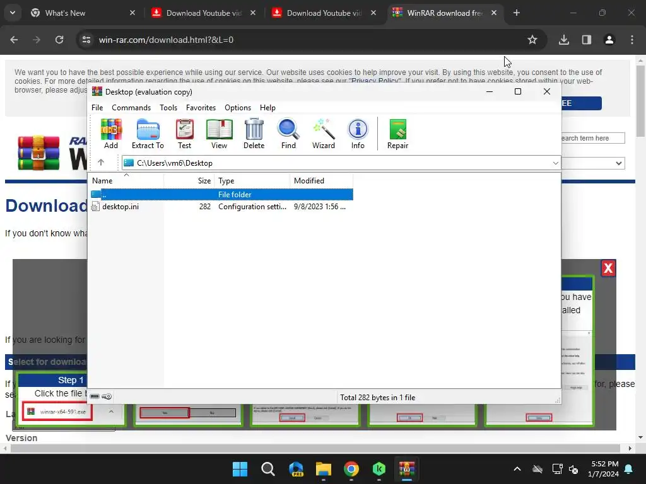The width and height of the screenshot is (646, 484).
Task: Expand the path address dropdown arrow
Action: click(555, 163)
